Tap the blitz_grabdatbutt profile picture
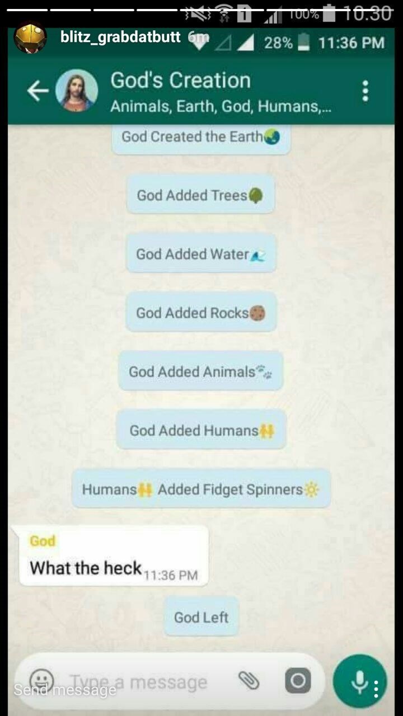Viewport: 403px width, 716px height. pyautogui.click(x=30, y=37)
